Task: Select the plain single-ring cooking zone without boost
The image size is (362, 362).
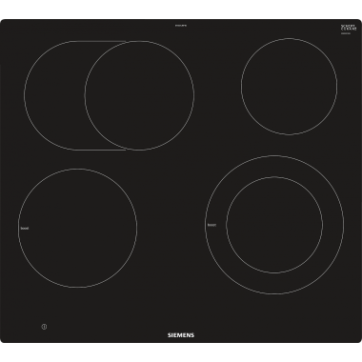Action: [x=289, y=87]
